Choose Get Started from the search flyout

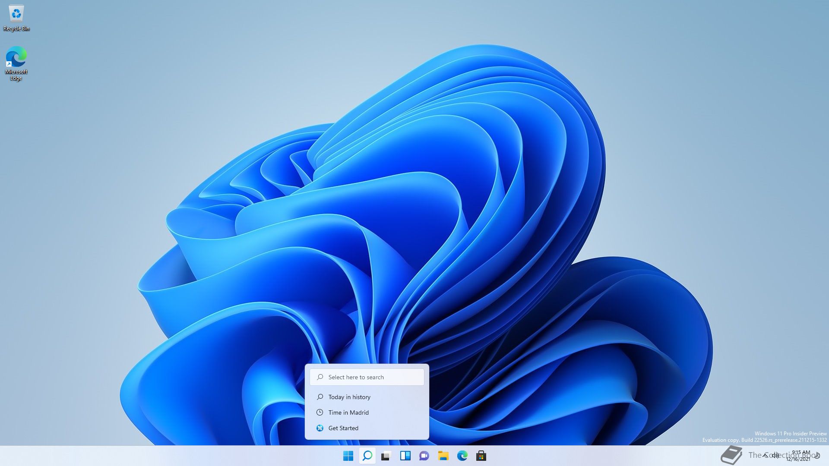pyautogui.click(x=367, y=428)
